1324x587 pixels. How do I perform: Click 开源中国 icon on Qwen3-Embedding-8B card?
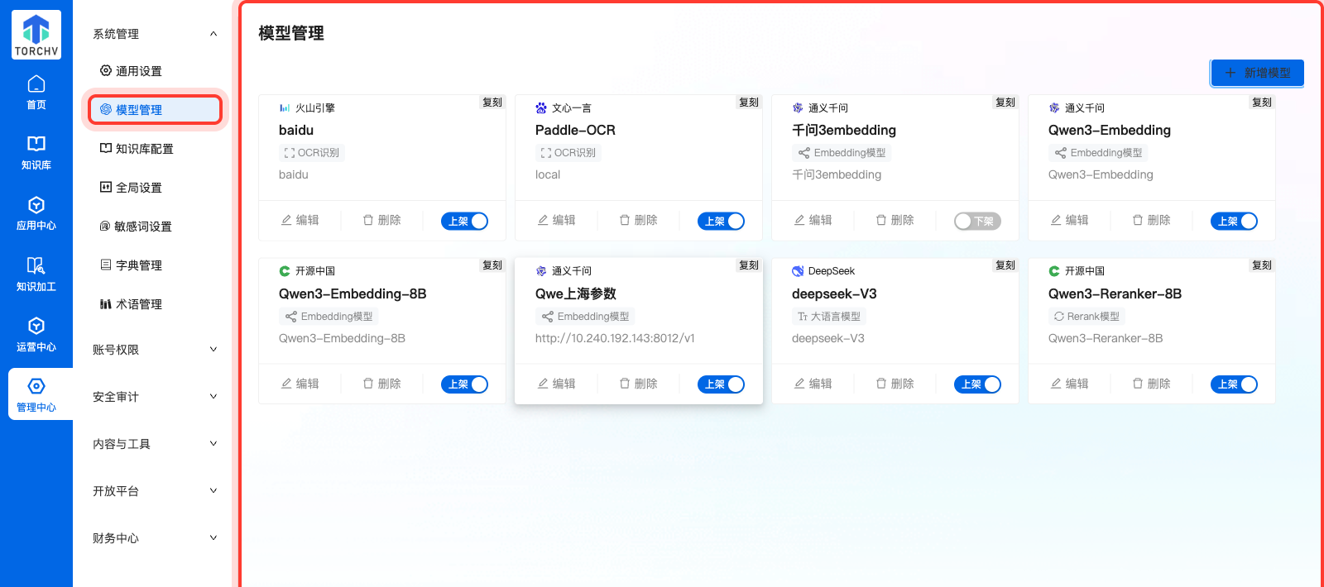(285, 271)
